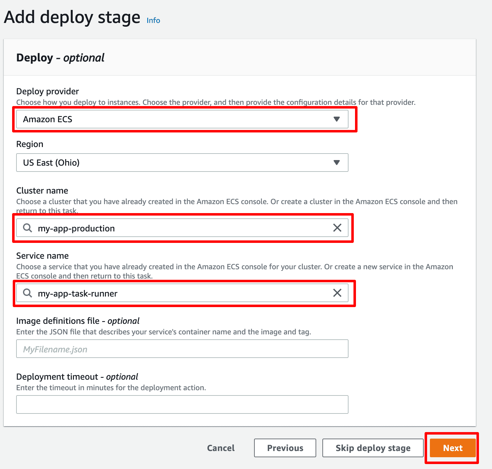
Task: Go back with the Previous button
Action: (285, 448)
